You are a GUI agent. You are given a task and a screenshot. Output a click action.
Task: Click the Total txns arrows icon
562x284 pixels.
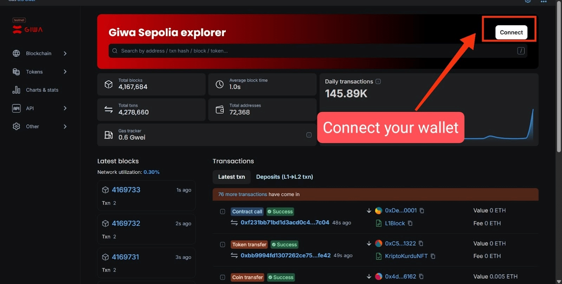point(109,109)
